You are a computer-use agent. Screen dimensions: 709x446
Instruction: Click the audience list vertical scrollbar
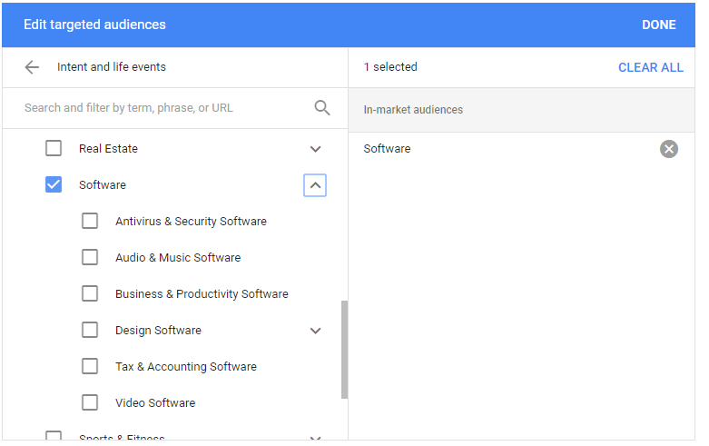345,350
